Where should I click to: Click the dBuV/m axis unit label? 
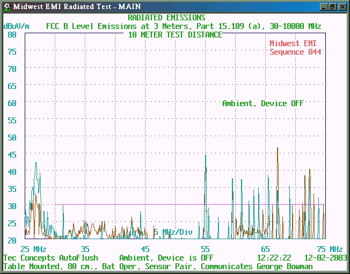pyautogui.click(x=17, y=26)
